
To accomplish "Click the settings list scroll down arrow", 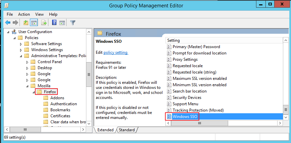I will tap(285, 117).
